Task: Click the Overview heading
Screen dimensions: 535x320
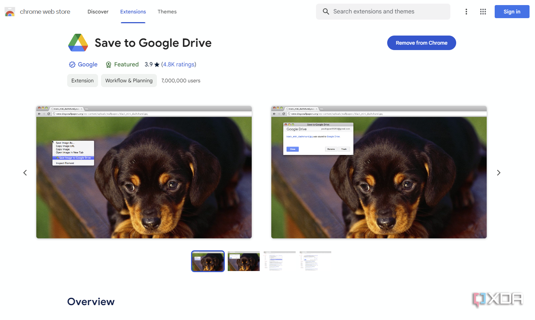Action: [x=91, y=301]
